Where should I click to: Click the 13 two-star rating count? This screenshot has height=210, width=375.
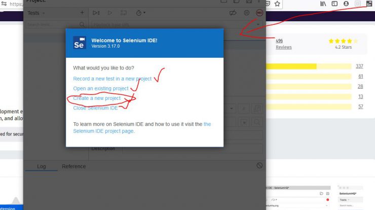pos(361,96)
